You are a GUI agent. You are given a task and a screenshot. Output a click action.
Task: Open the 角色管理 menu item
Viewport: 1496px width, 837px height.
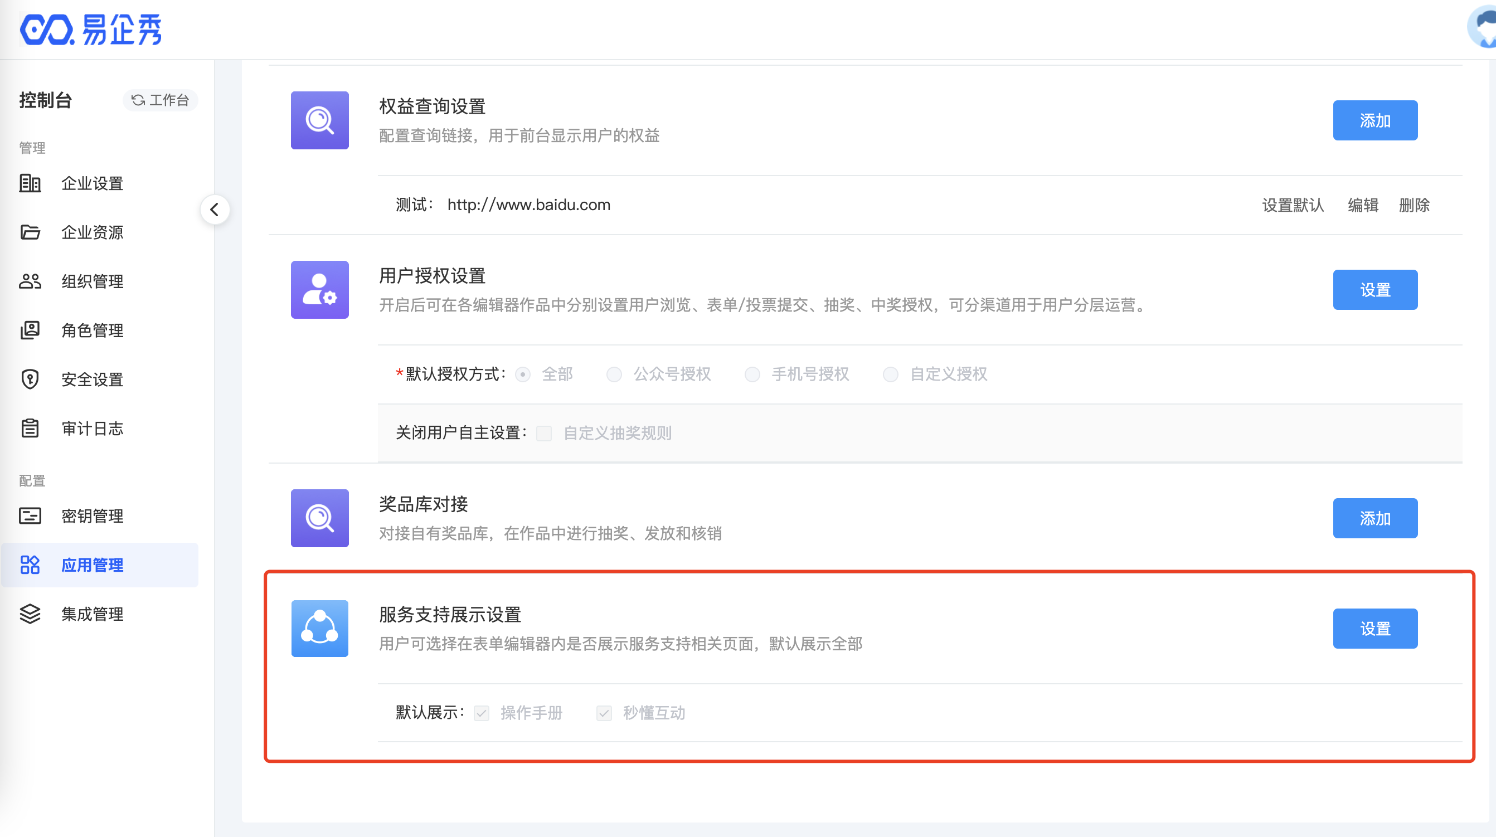[x=100, y=330]
